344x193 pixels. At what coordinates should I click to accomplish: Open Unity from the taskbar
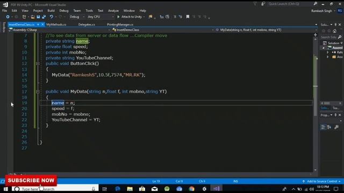coord(204,189)
